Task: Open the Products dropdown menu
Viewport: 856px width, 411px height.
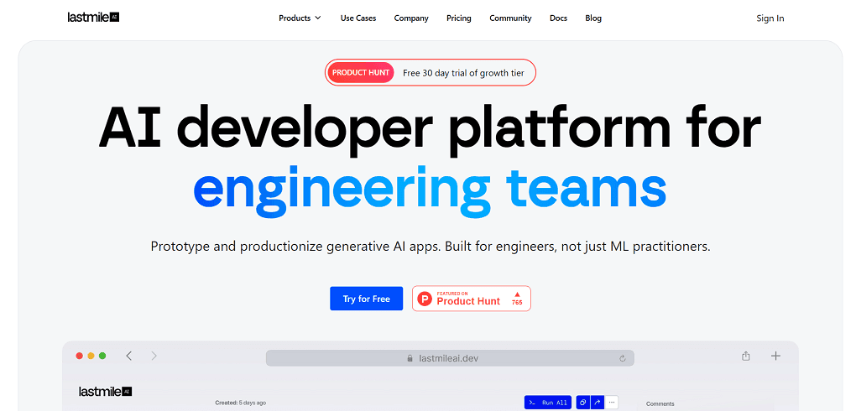Action: tap(300, 18)
